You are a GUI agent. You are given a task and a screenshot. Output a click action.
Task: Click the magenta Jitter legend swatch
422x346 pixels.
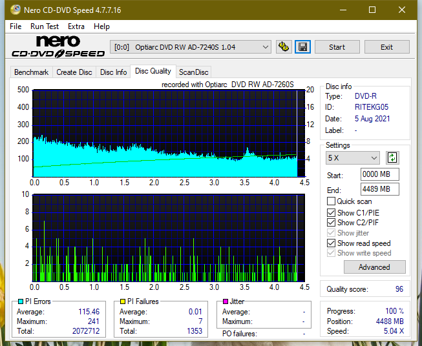coord(226,301)
